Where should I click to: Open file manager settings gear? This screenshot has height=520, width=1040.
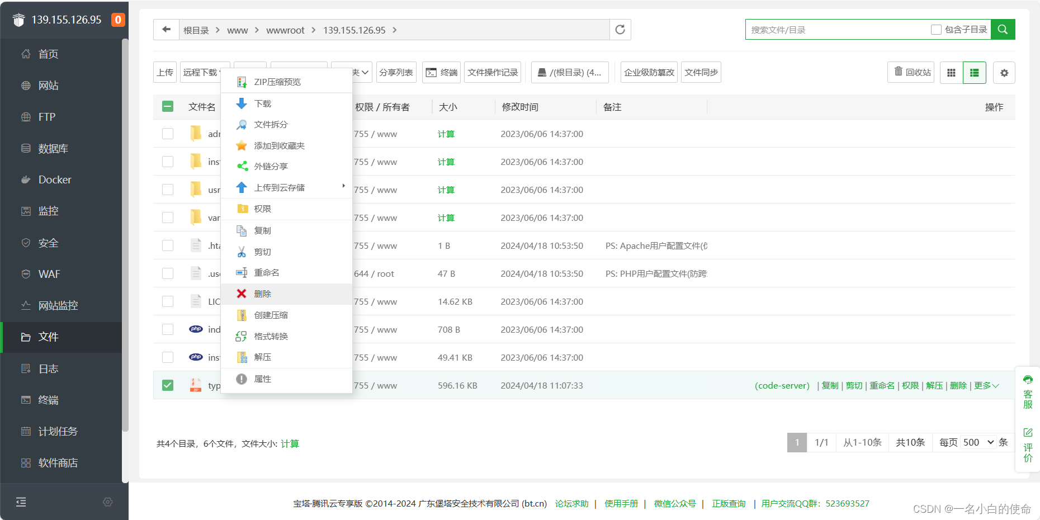1004,73
